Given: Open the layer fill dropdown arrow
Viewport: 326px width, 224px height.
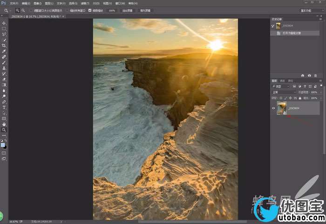Looking at the screenshot, I should pos(321,98).
